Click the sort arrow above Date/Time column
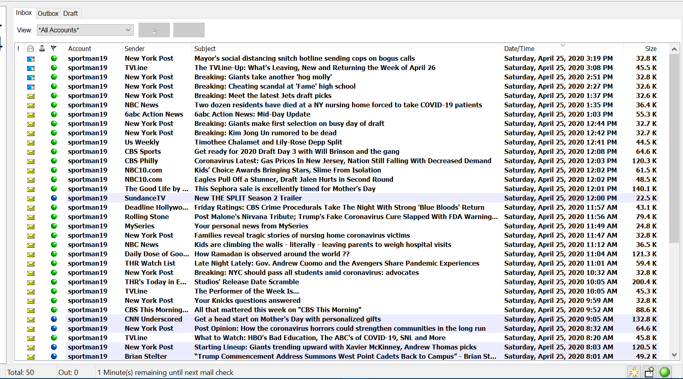This screenshot has width=683, height=379. point(563,45)
